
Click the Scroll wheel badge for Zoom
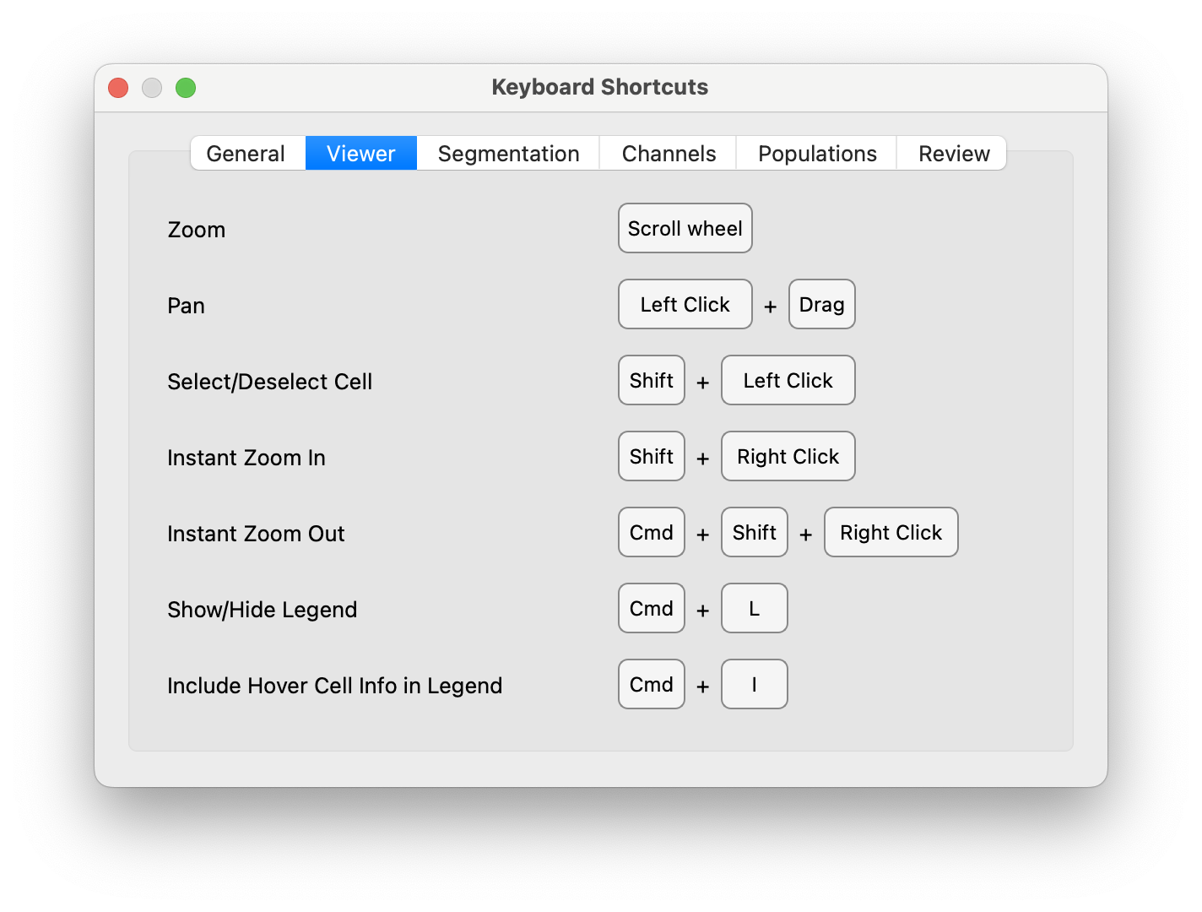click(685, 228)
